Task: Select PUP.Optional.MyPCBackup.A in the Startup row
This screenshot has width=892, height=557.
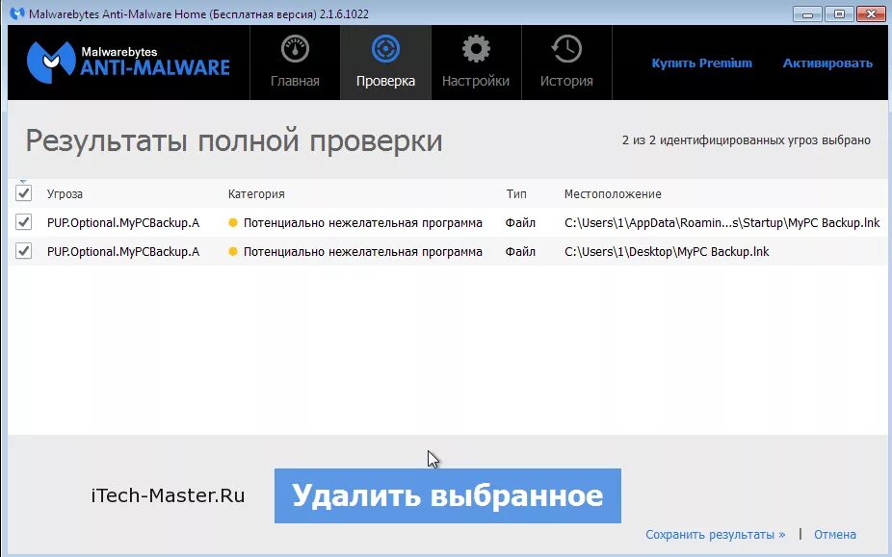Action: click(123, 223)
